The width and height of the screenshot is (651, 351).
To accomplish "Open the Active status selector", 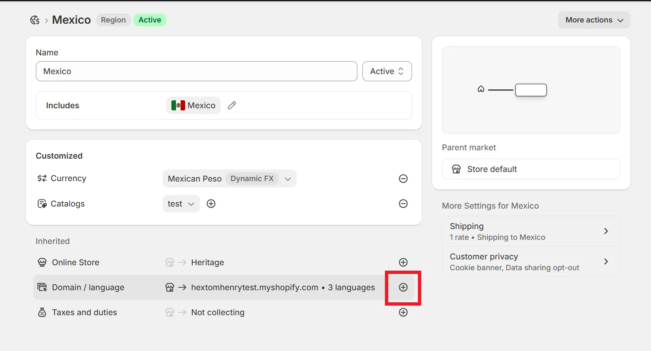I will tap(387, 71).
